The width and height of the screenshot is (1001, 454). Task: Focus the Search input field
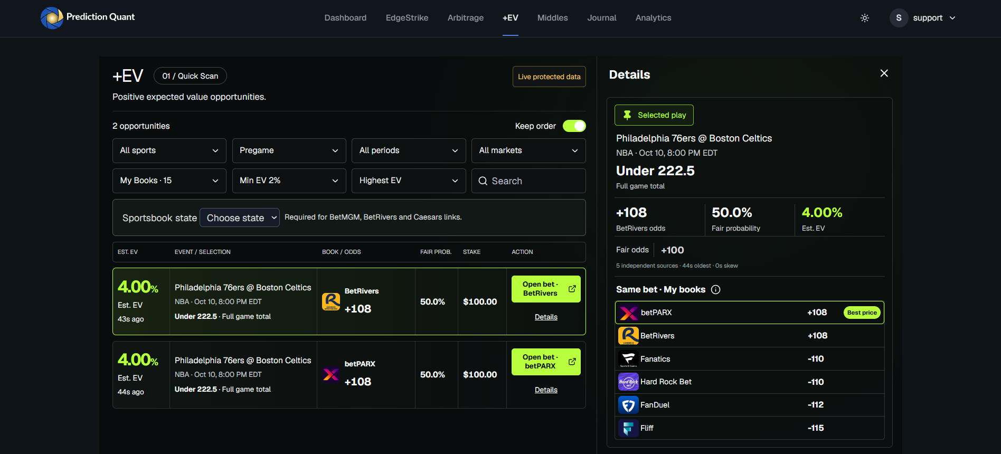[528, 181]
